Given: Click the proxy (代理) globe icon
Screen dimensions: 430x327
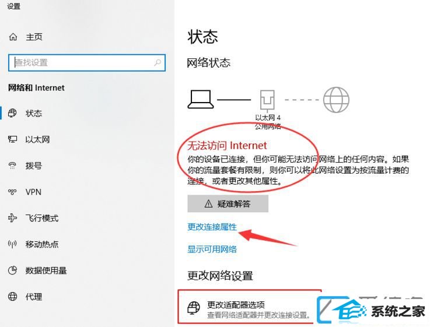Looking at the screenshot, I should [x=12, y=296].
